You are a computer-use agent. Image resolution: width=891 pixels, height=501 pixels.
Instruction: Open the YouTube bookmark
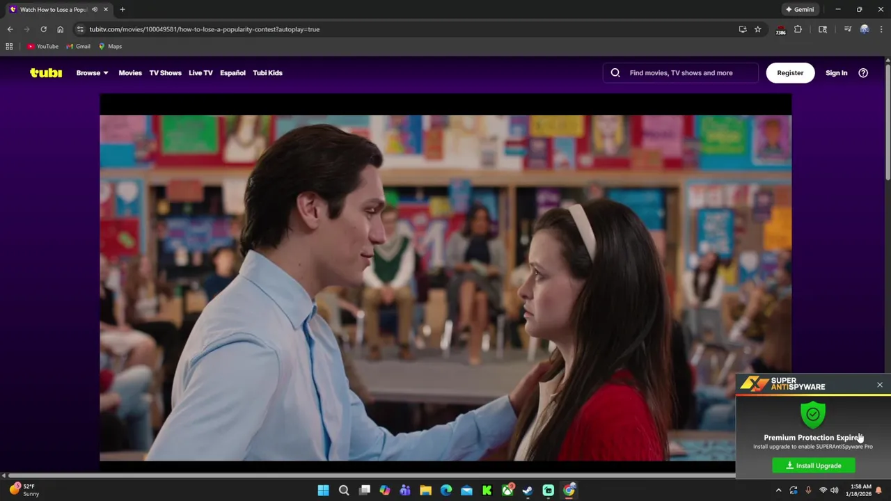pyautogui.click(x=42, y=47)
